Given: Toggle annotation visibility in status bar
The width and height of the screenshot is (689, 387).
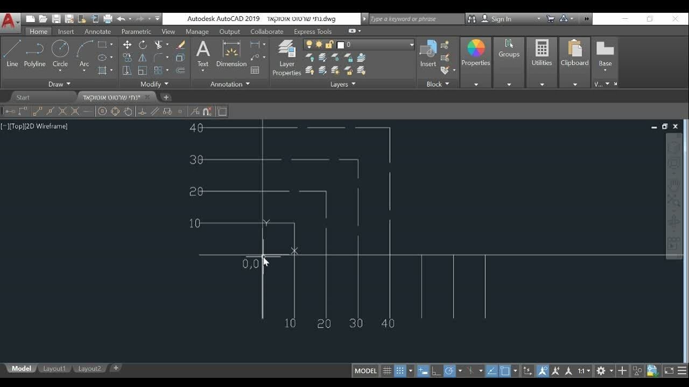Looking at the screenshot, I should click(543, 371).
